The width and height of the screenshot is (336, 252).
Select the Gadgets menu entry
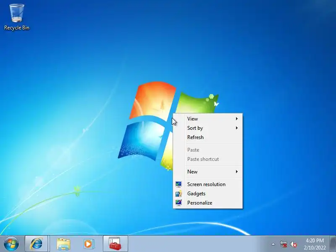click(208, 194)
